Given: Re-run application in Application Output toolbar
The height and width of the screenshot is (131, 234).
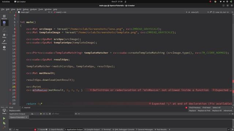Looking at the screenshot, I should coord(41,114).
